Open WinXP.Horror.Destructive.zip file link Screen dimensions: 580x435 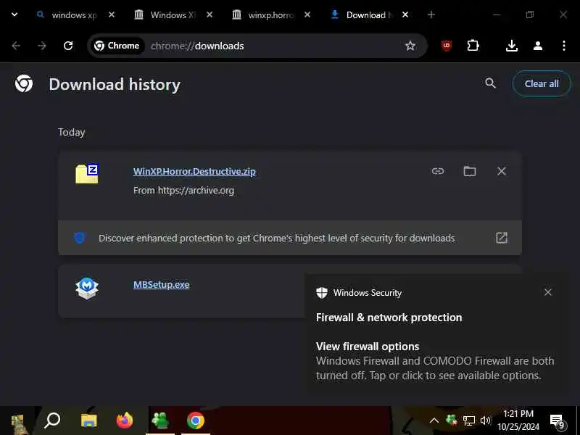(194, 171)
